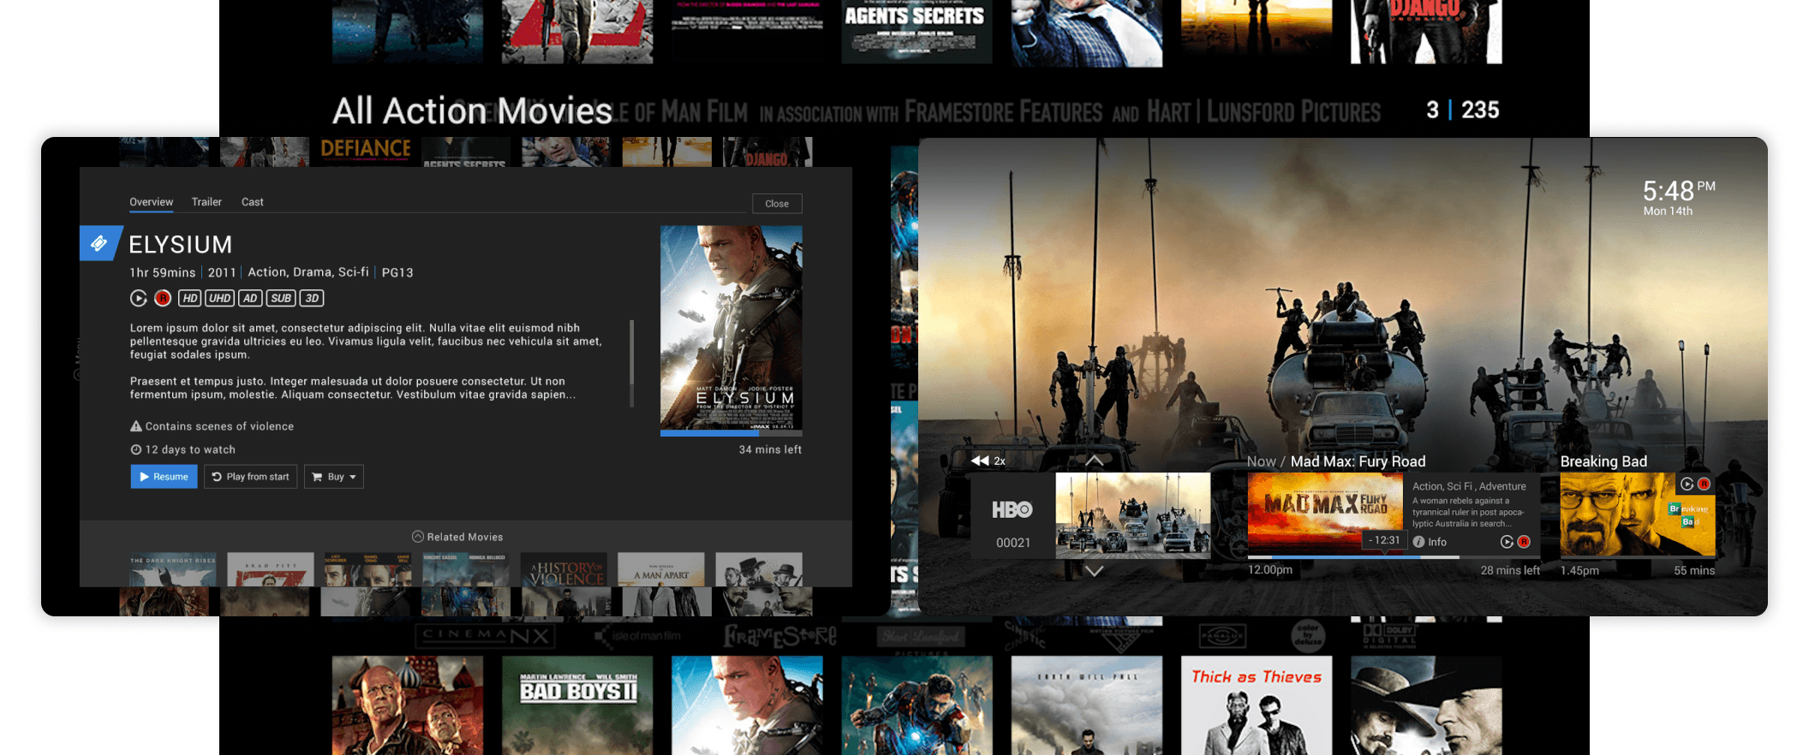Click the 235 total count
This screenshot has height=755, width=1809.
1480,110
